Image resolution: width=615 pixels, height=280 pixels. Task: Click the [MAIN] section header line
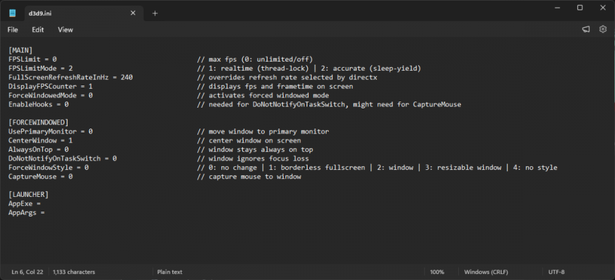(x=20, y=50)
